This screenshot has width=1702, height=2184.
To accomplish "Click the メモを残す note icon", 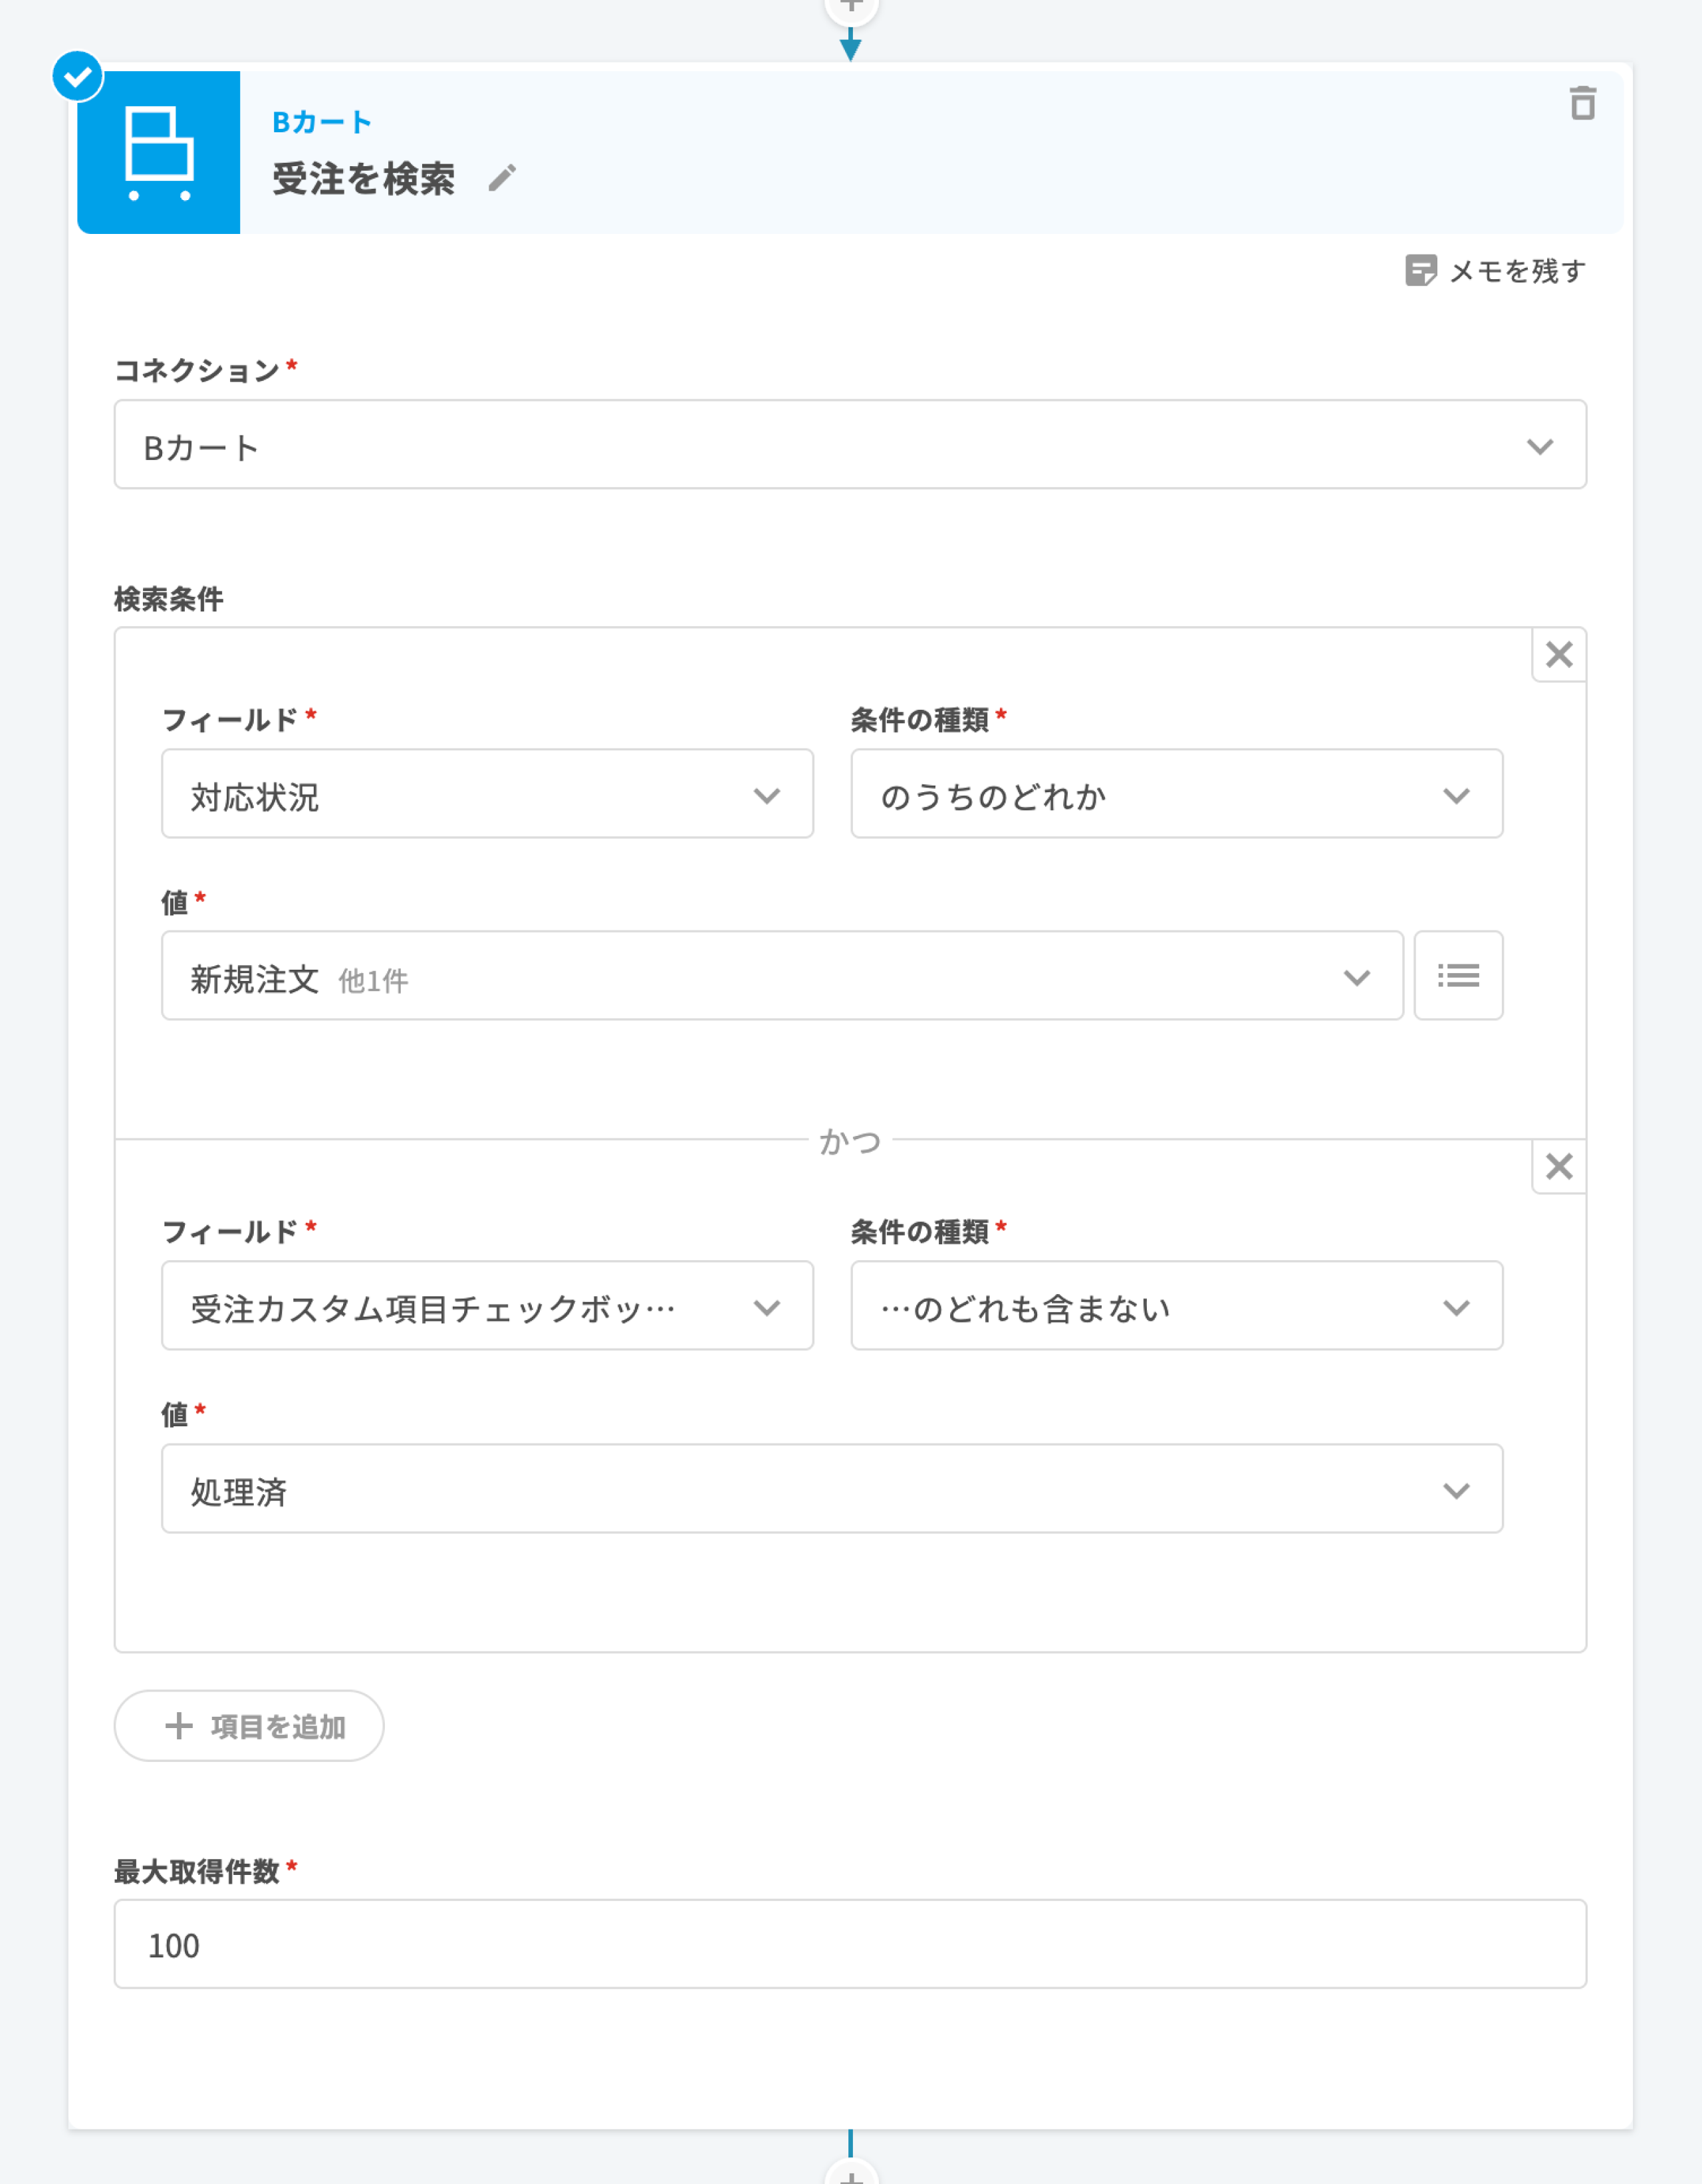I will tap(1420, 270).
